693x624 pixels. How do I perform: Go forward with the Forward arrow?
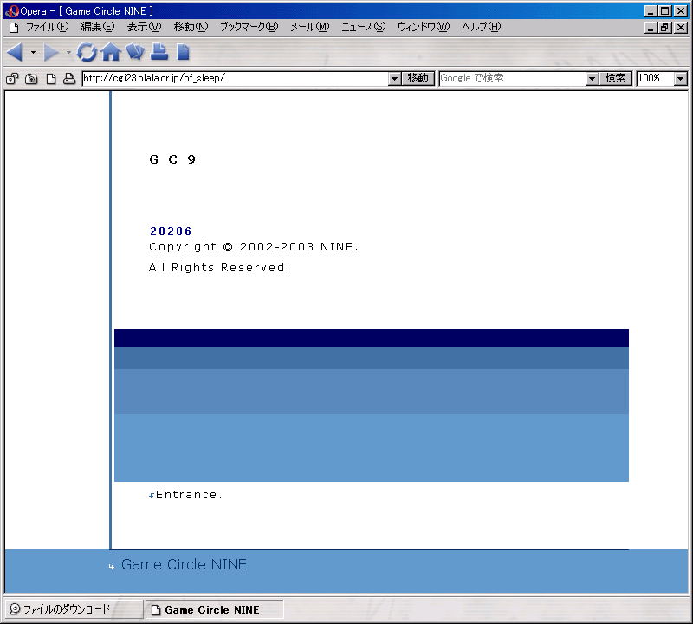[51, 53]
